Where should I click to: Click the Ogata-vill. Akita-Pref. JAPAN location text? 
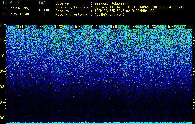click(x=138, y=7)
